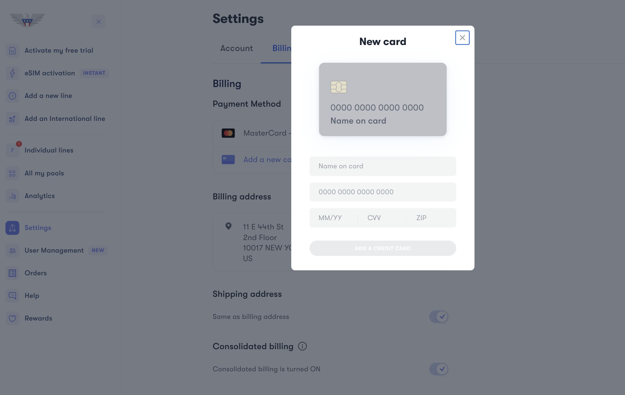Open User Management in the sidebar

click(54, 250)
